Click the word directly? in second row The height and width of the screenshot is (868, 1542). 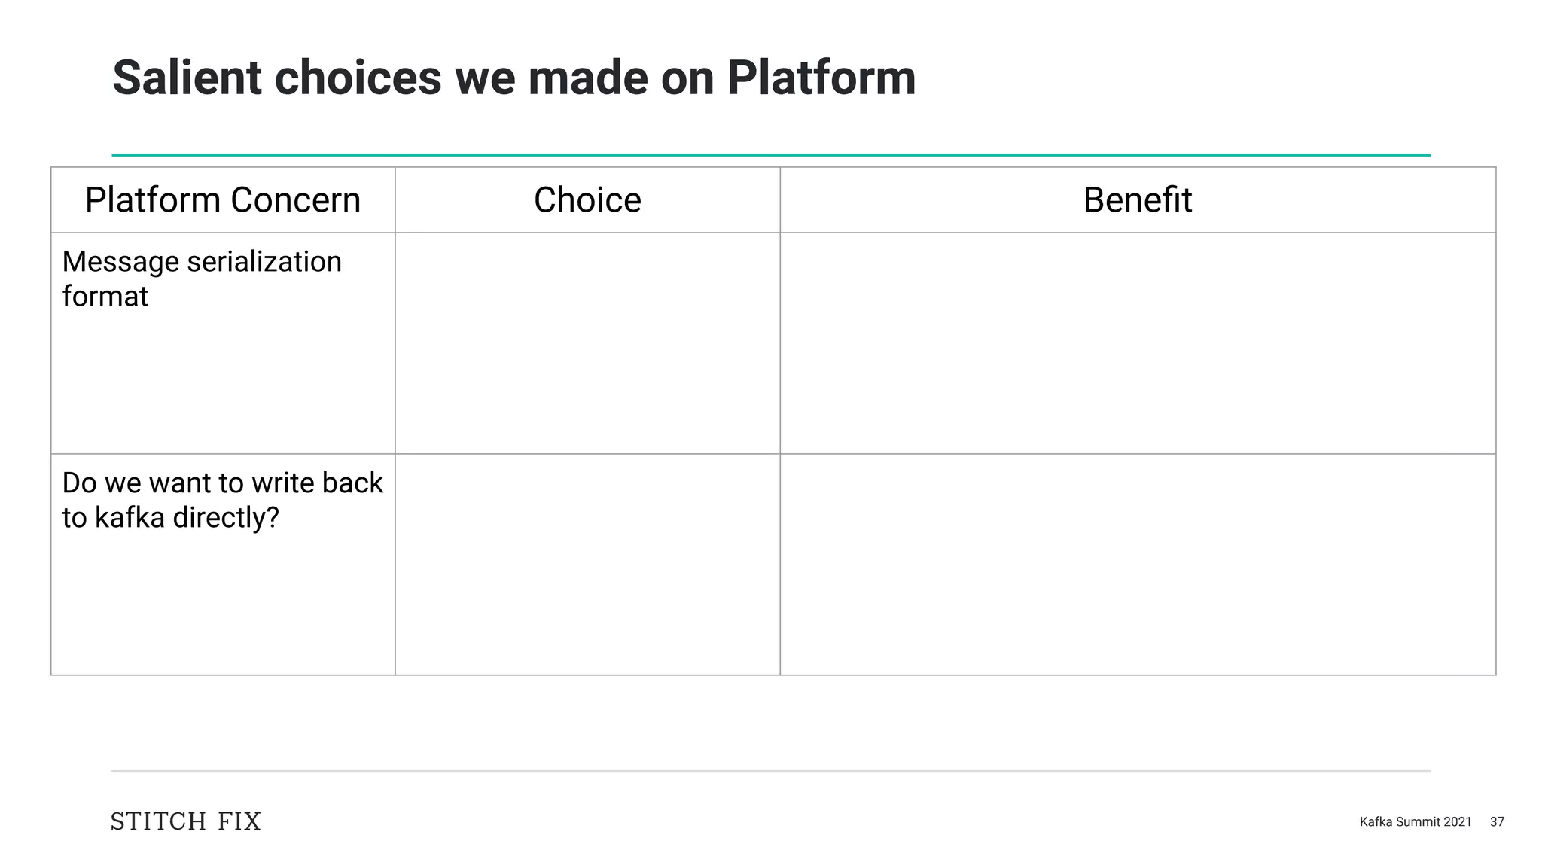[226, 518]
